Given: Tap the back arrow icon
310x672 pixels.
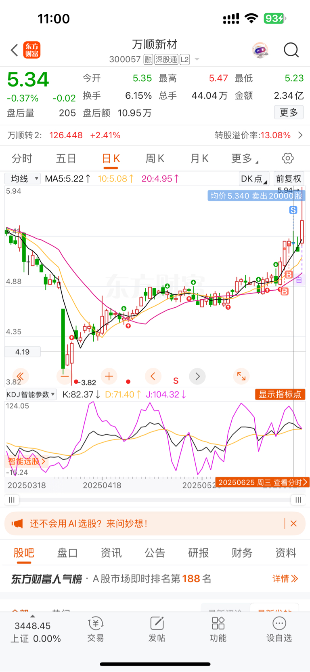Looking at the screenshot, I should coord(15,51).
